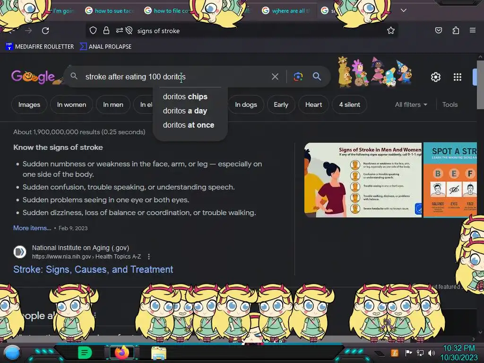
Task: Select the 'In dogs' filter chip
Action: coord(246,104)
